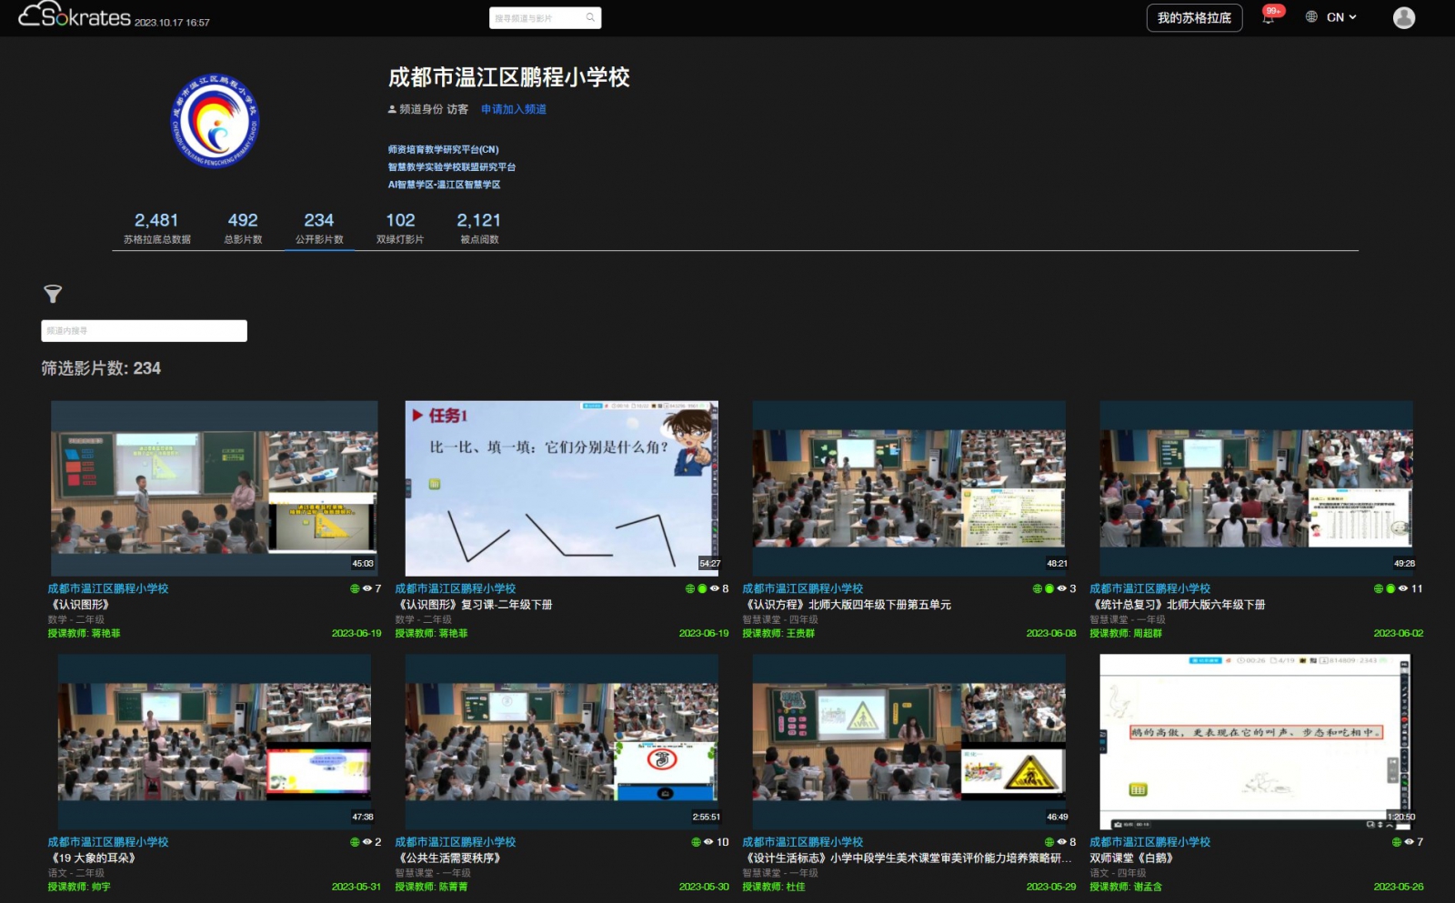Click the globe language icon
The image size is (1455, 903).
click(1311, 17)
